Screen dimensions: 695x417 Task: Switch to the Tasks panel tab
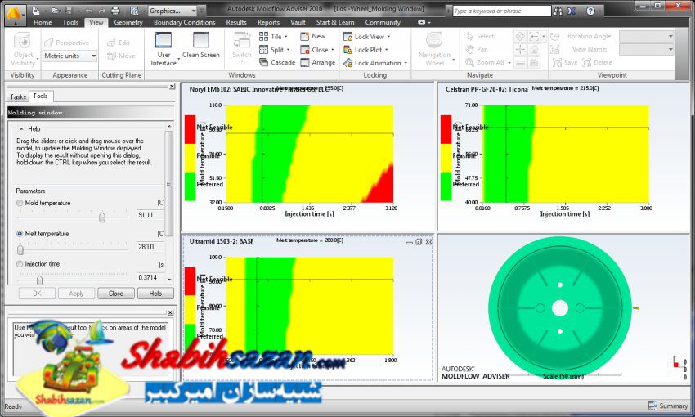point(18,96)
